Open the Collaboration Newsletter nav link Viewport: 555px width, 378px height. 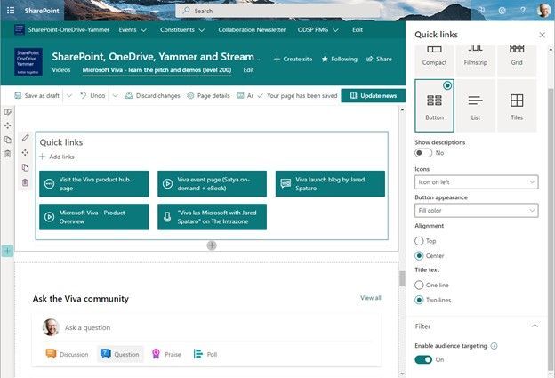pos(252,29)
